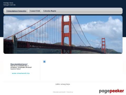Follow the 'Plusz jövedelmet keres?' link
The image size is (126, 95).
tap(19, 64)
